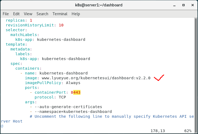This screenshot has height=134, width=198.
Task: Click the Uncomment the following line comment
Action: [x=112, y=116]
